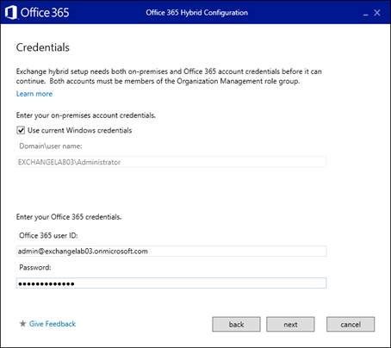391x348 pixels.
Task: Uncheck Use current Windows credentials
Action: click(x=21, y=130)
